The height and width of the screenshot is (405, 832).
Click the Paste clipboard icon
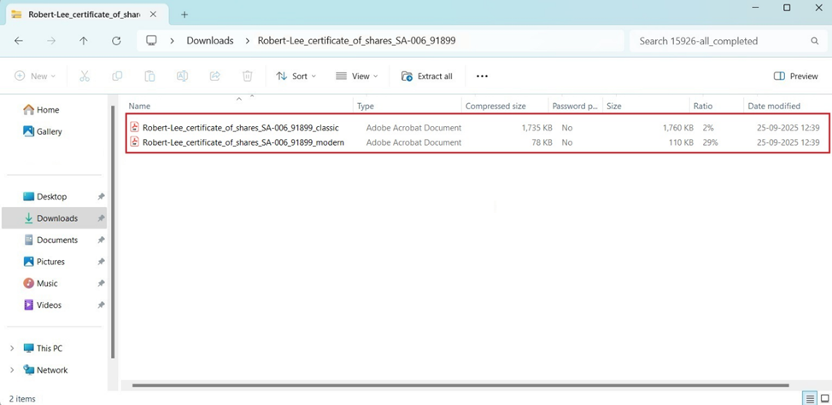click(x=149, y=76)
